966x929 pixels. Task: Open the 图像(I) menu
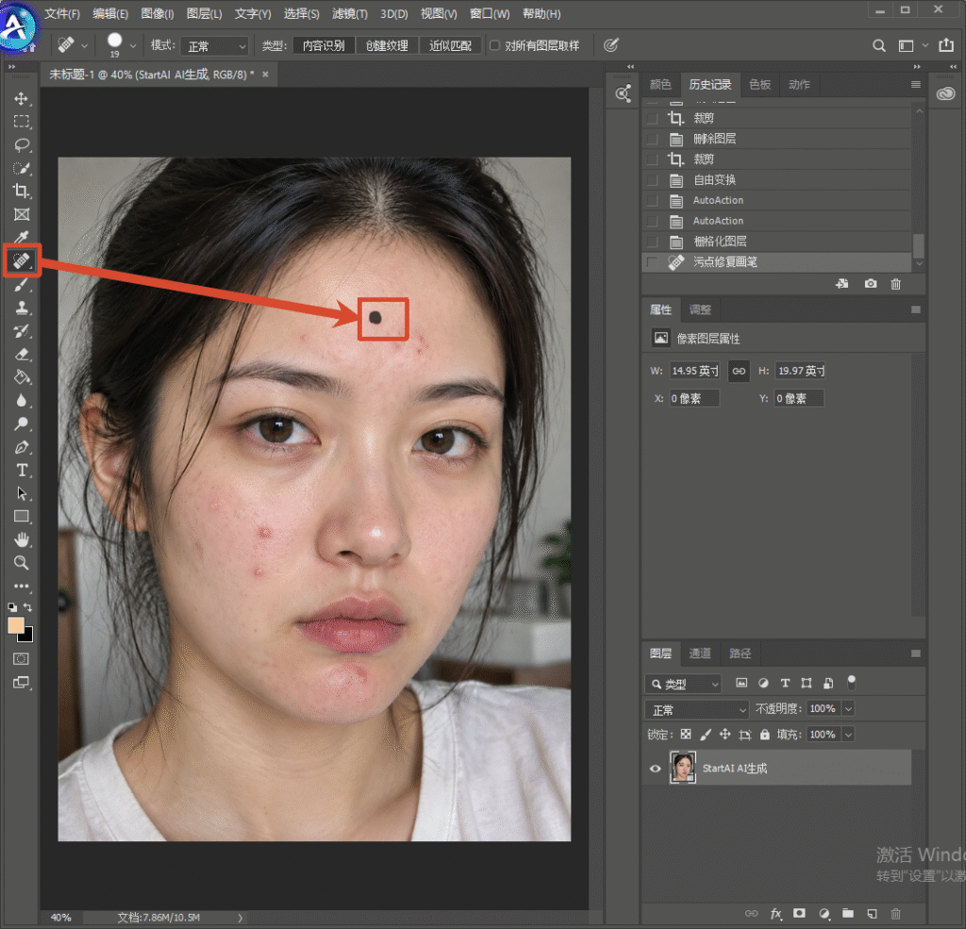click(158, 13)
